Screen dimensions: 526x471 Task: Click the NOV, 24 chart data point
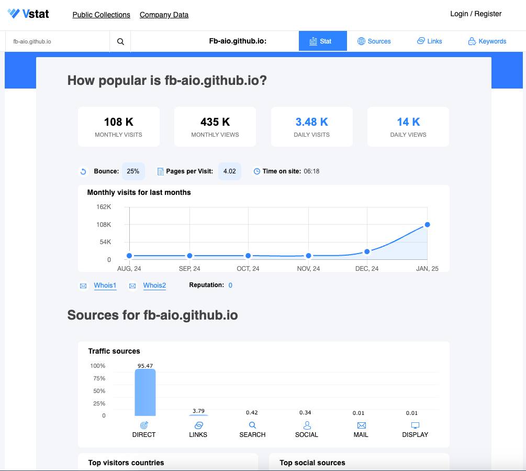pos(309,256)
